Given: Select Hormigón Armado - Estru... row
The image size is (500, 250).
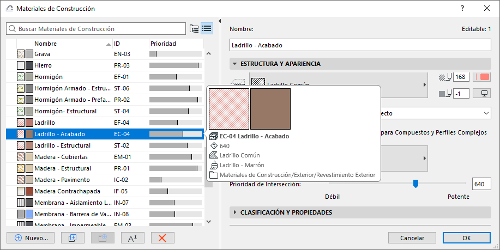Looking at the screenshot, I should tap(105, 88).
